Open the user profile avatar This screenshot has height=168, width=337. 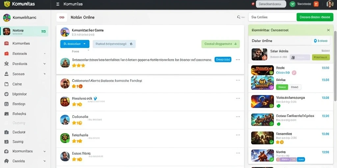(330, 4)
